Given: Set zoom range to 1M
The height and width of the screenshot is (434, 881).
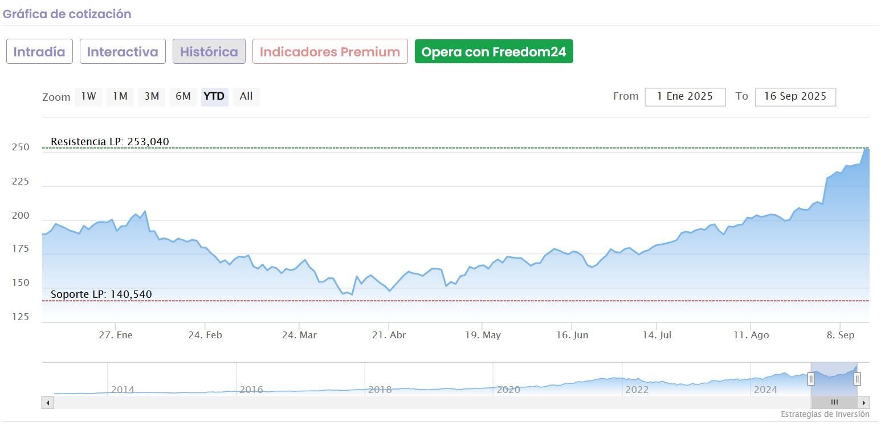Looking at the screenshot, I should point(120,96).
